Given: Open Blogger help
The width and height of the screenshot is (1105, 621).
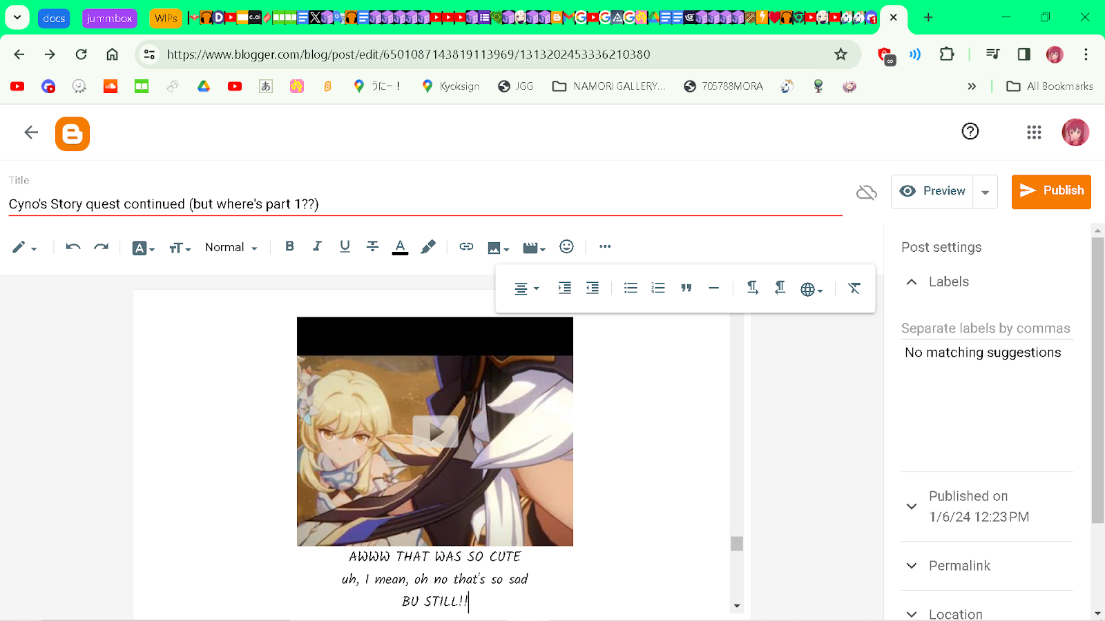Looking at the screenshot, I should [970, 131].
